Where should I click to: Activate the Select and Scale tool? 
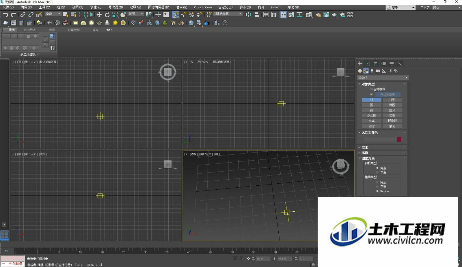(x=115, y=15)
